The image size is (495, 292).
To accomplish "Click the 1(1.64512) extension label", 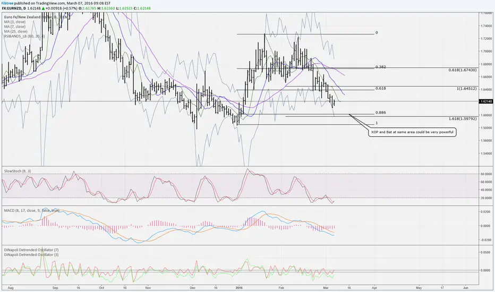I will point(467,89).
